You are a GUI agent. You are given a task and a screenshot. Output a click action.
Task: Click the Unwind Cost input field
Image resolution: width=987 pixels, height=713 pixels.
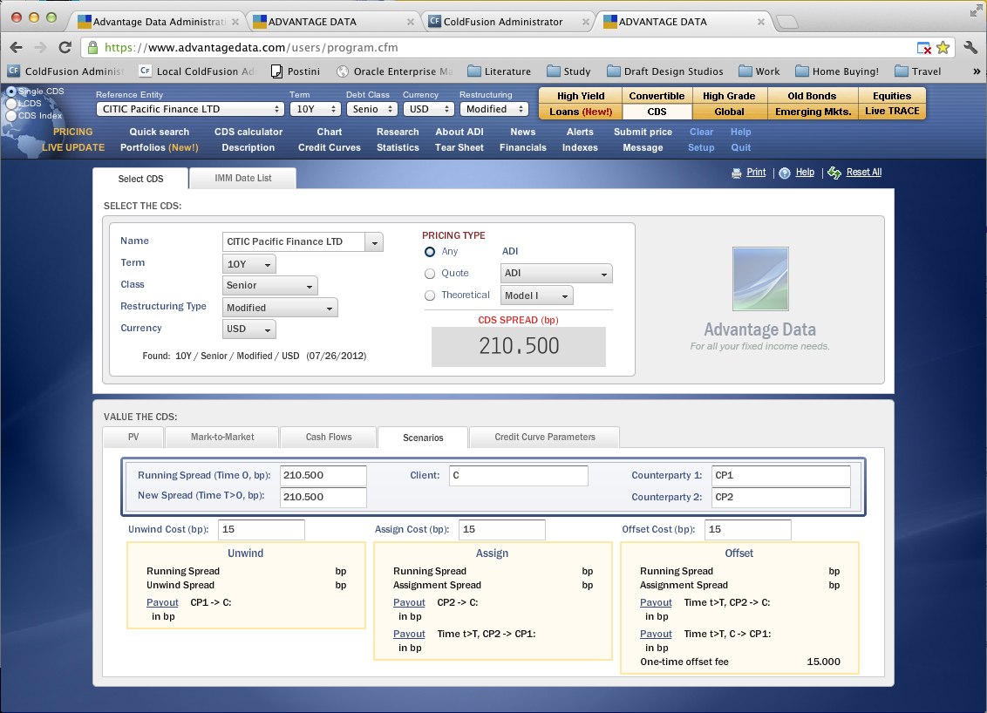(x=262, y=530)
